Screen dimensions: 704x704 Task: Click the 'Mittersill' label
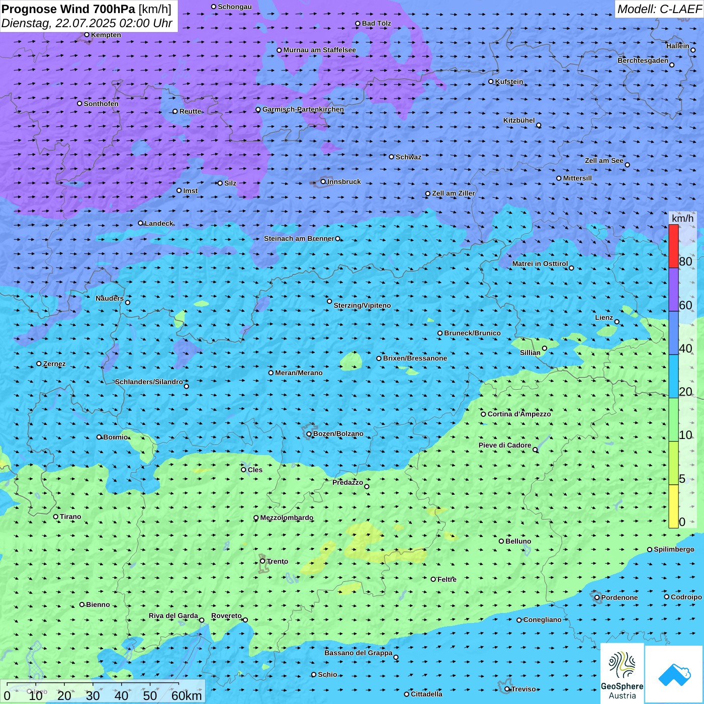click(577, 178)
